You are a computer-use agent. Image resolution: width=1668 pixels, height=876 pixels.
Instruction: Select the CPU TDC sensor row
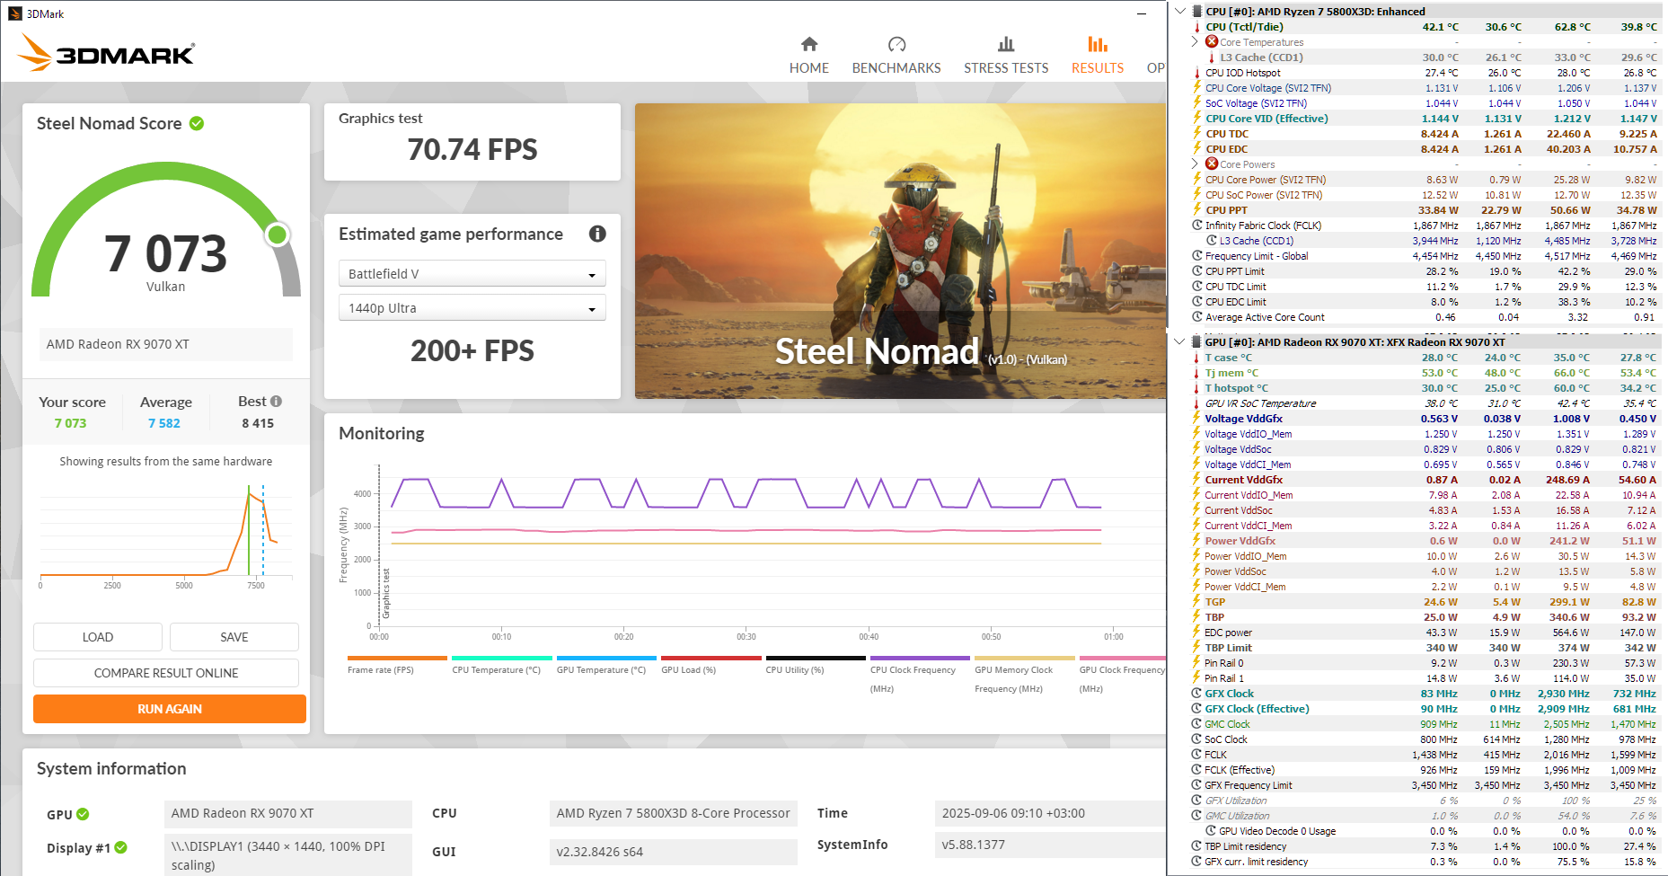click(1424, 134)
